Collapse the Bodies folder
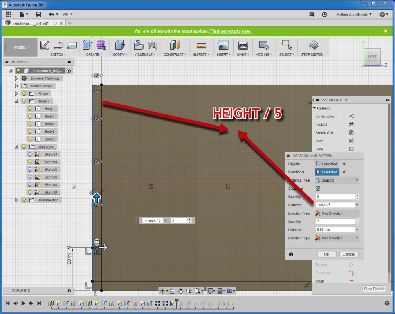 click(16, 101)
